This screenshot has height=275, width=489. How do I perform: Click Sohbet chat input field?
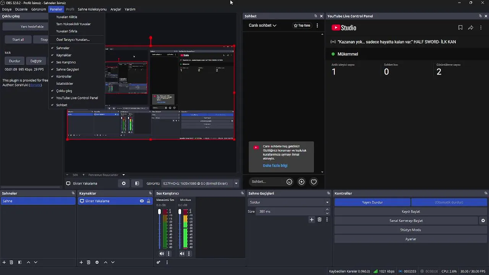pyautogui.click(x=267, y=182)
